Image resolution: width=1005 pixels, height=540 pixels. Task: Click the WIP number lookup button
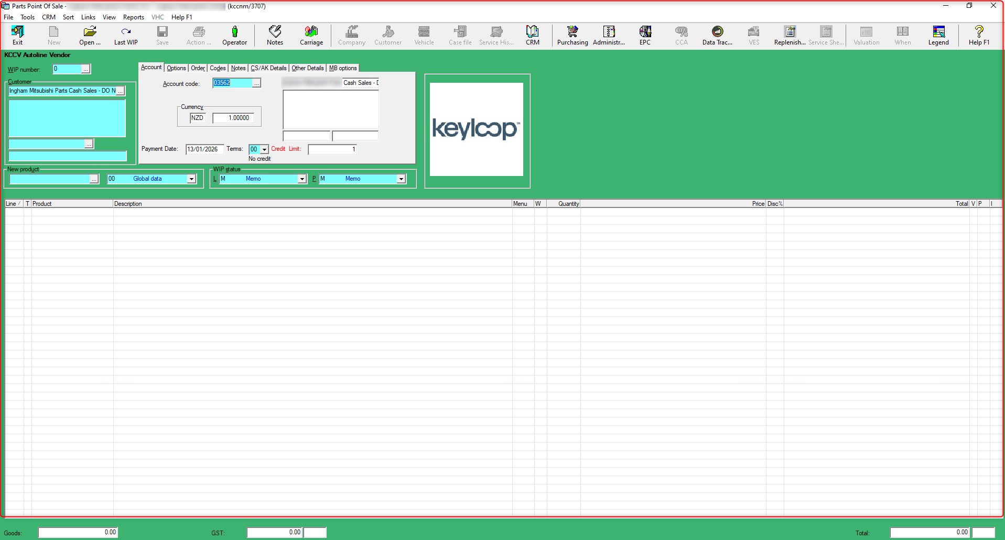85,69
